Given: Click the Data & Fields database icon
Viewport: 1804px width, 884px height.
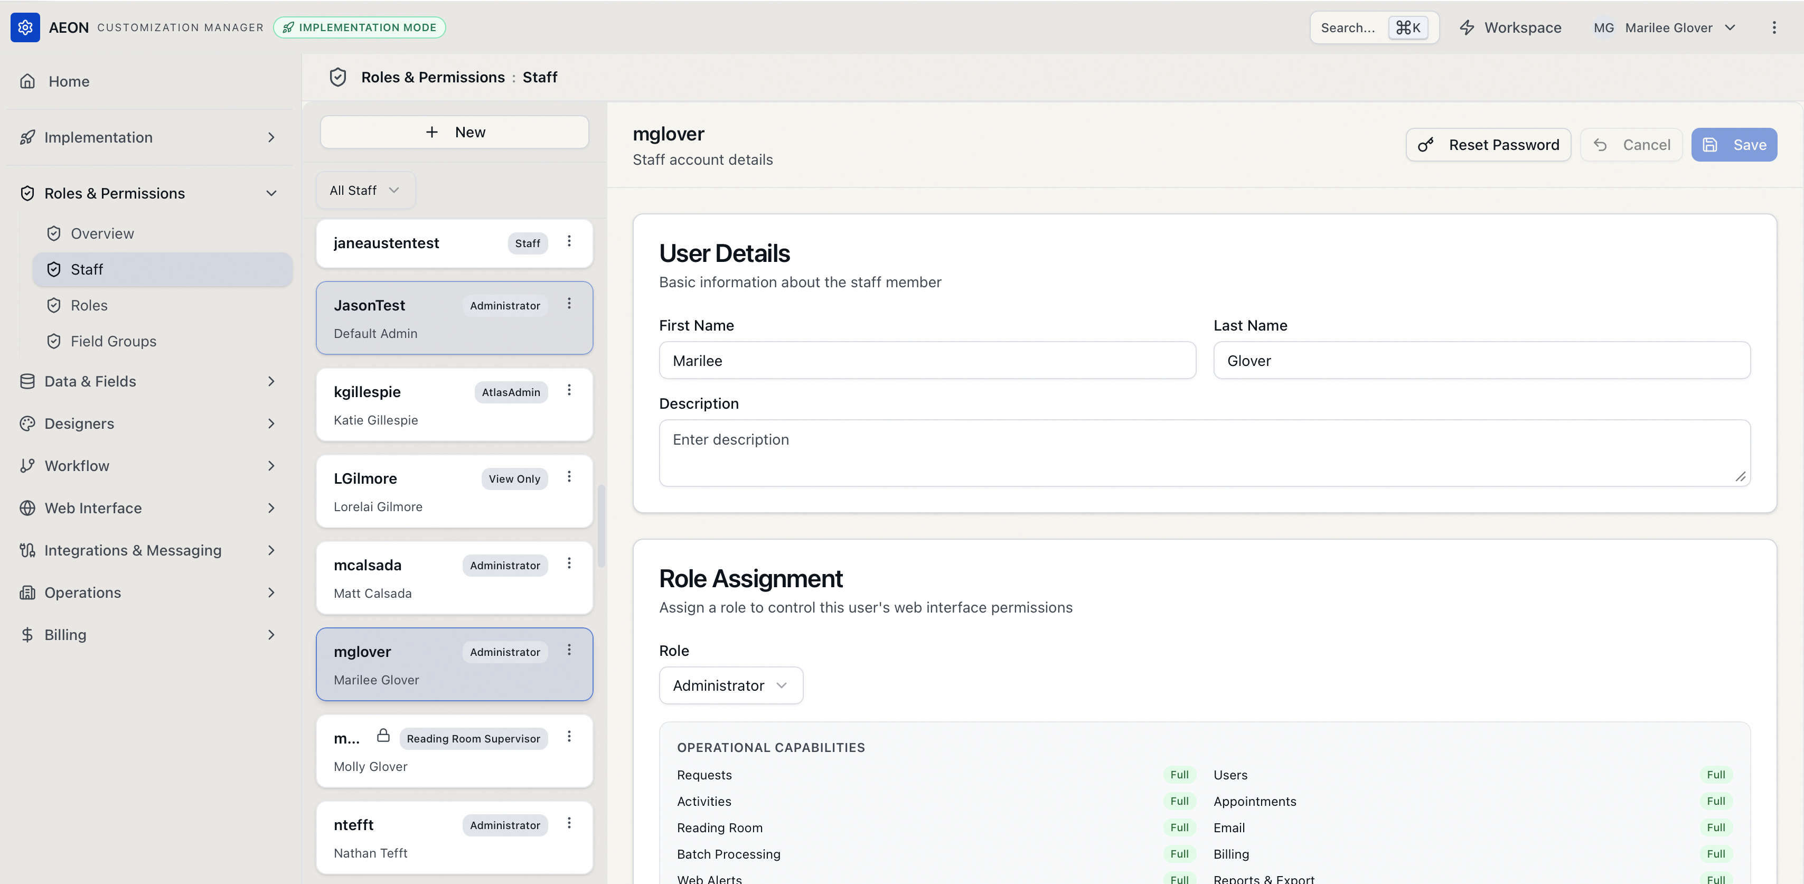Looking at the screenshot, I should [27, 381].
